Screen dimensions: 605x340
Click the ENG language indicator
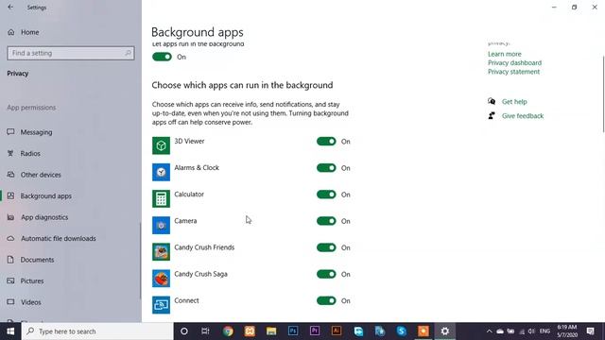point(544,331)
